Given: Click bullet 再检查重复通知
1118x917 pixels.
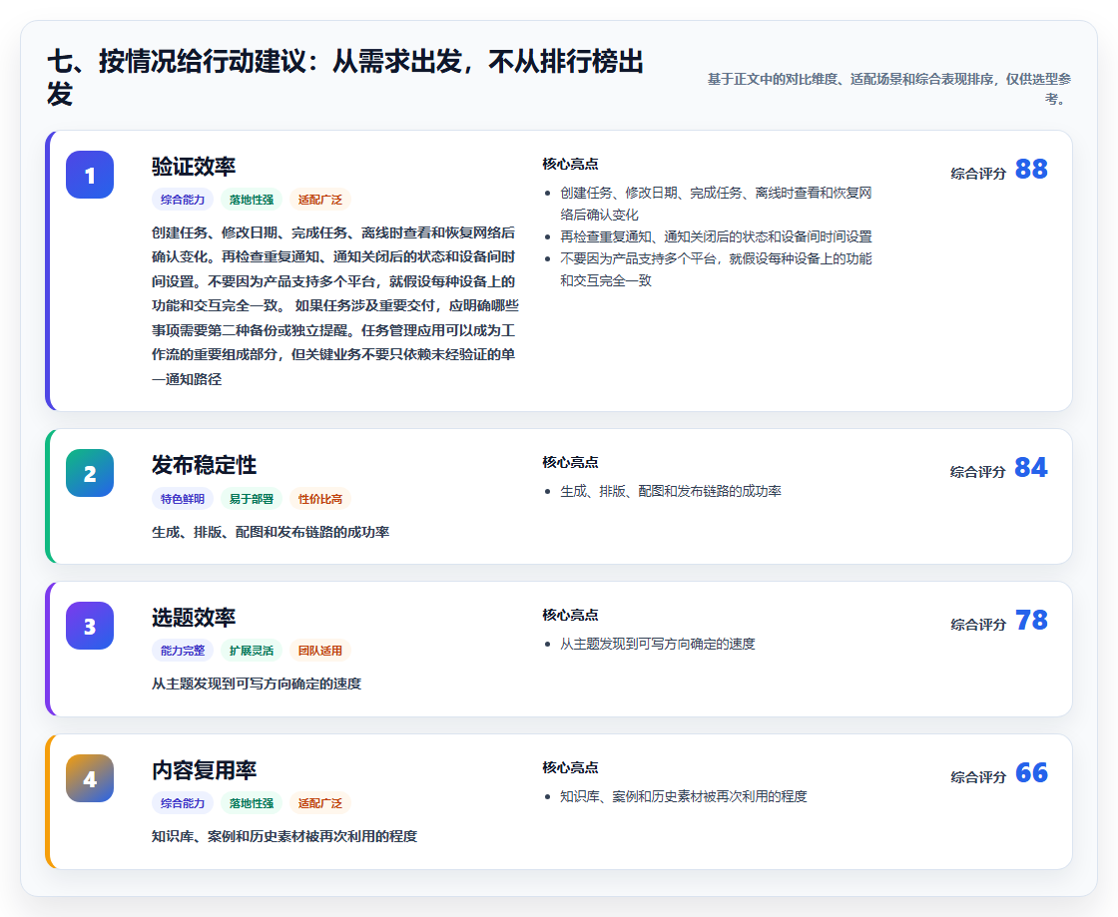Looking at the screenshot, I should coord(716,236).
